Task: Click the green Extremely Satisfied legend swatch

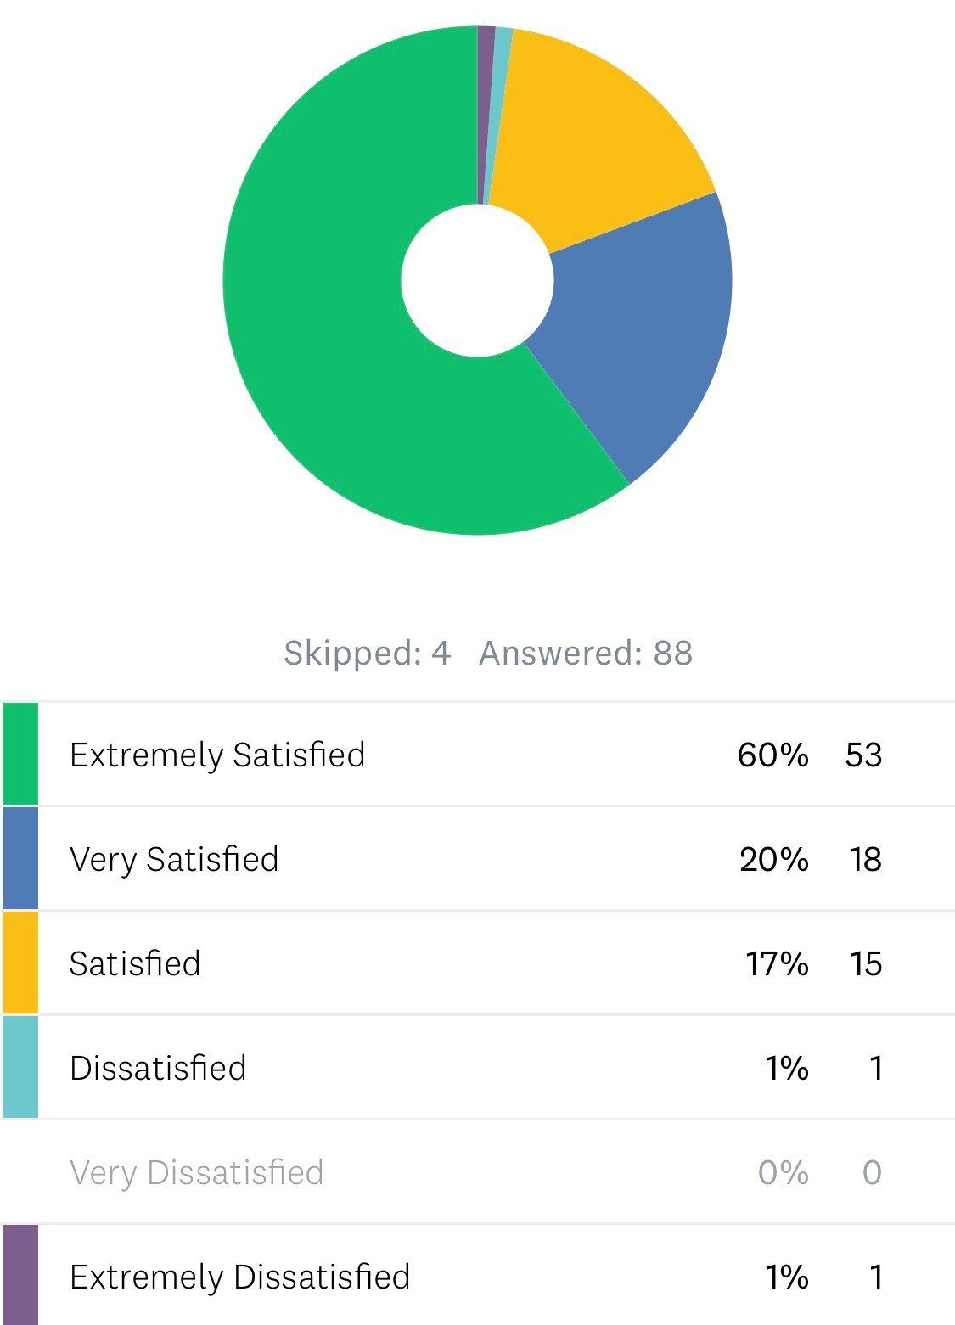Action: pos(20,754)
